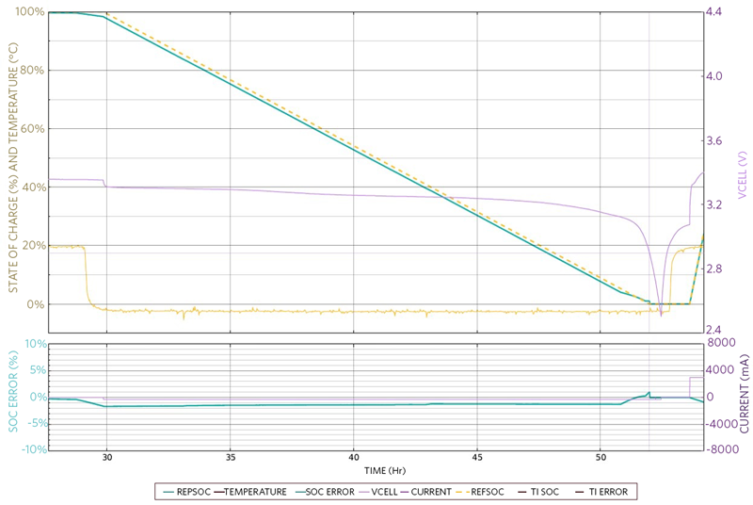Click the 50 tick on time axis

[601, 457]
